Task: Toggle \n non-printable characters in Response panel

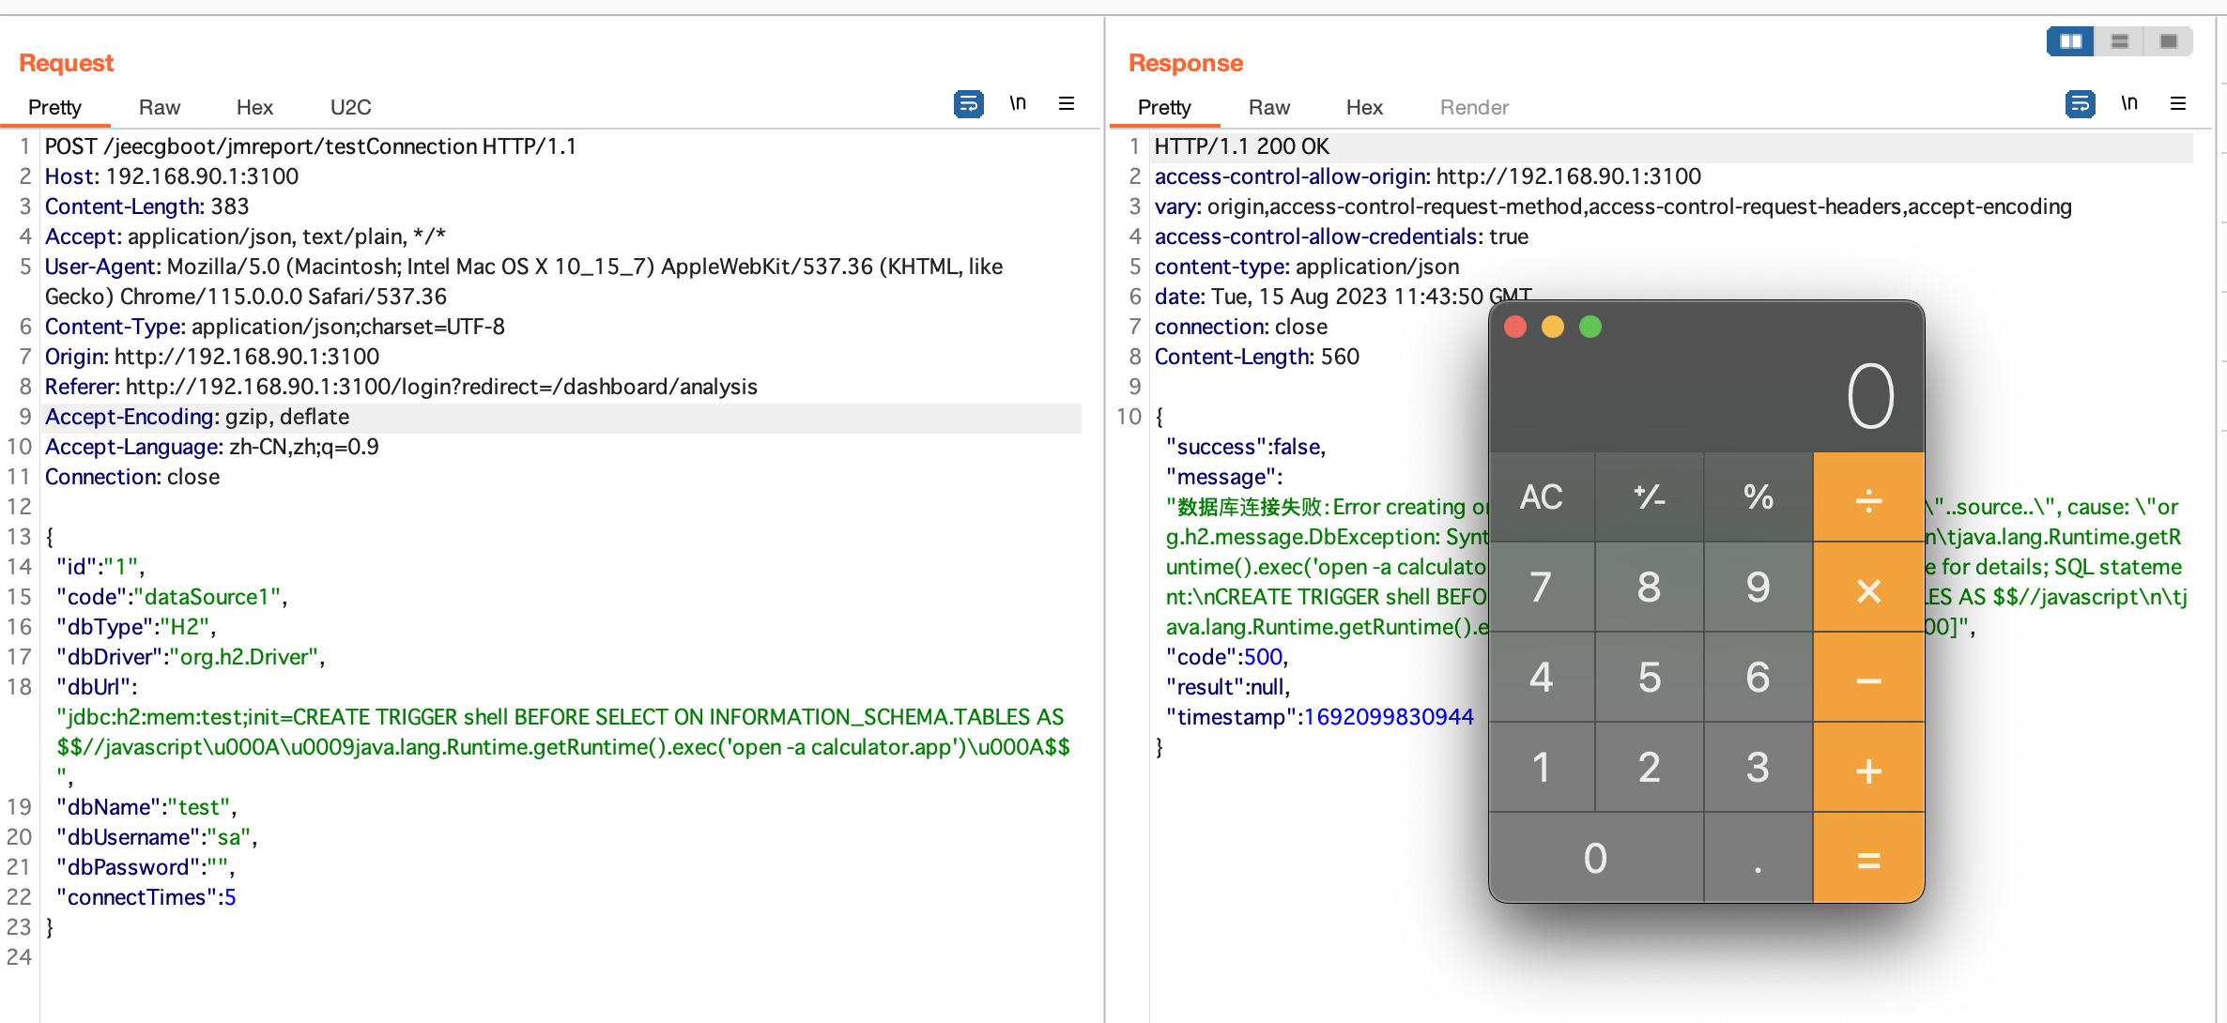Action: click(x=2129, y=103)
